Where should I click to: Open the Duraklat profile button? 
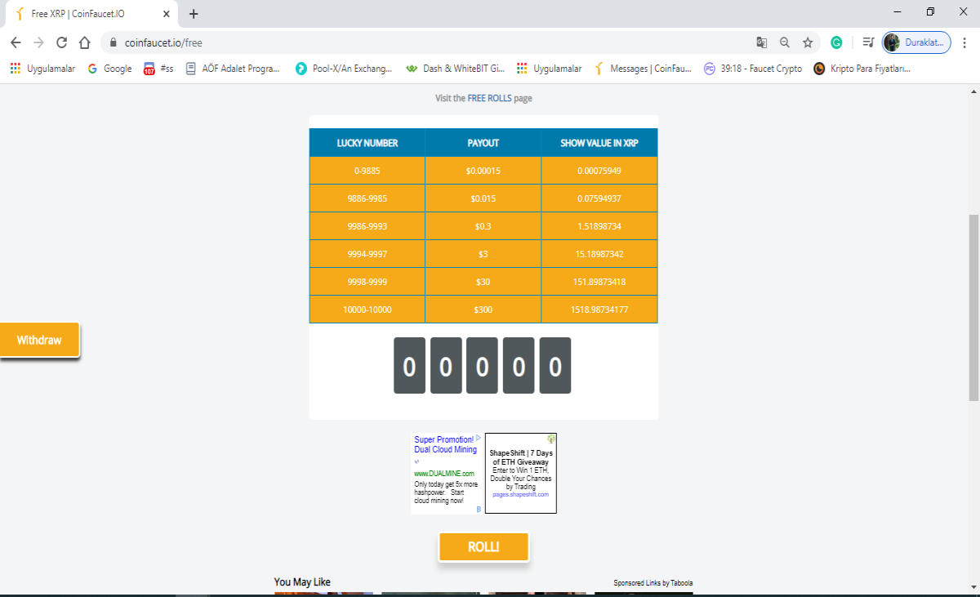coord(916,42)
